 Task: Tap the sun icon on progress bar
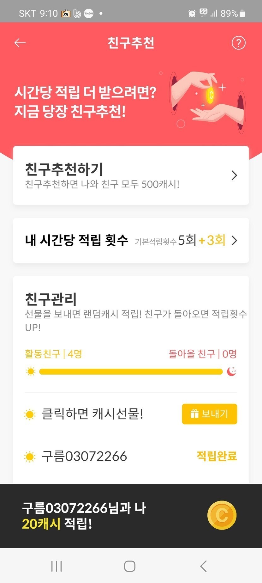[x=31, y=371]
